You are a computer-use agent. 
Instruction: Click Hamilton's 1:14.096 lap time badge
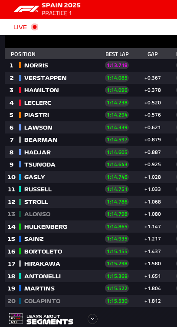(x=117, y=90)
